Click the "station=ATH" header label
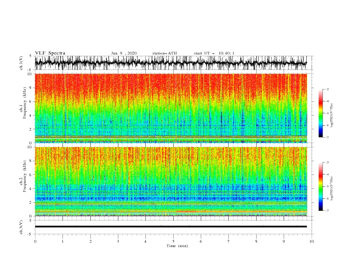 point(164,53)
